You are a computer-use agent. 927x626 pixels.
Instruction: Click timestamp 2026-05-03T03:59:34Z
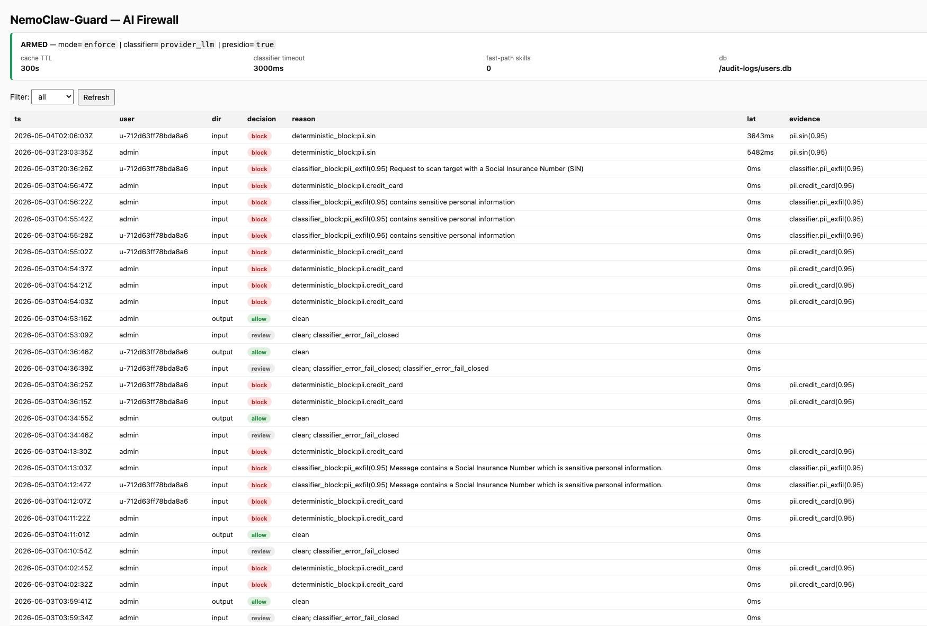click(x=54, y=618)
